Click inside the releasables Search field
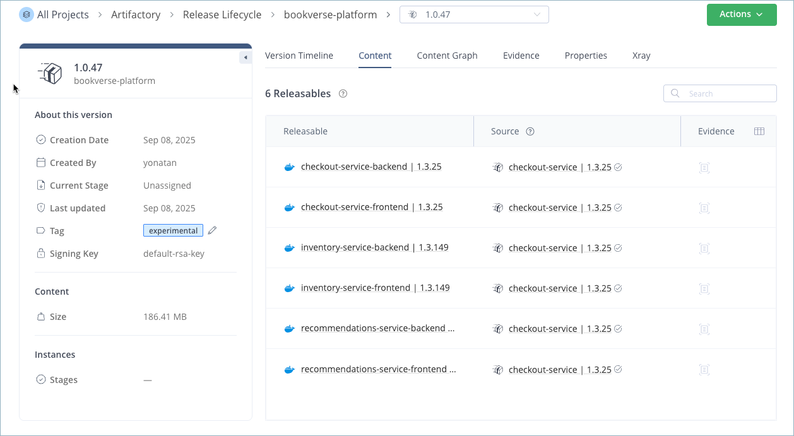The image size is (794, 436). pyautogui.click(x=726, y=93)
